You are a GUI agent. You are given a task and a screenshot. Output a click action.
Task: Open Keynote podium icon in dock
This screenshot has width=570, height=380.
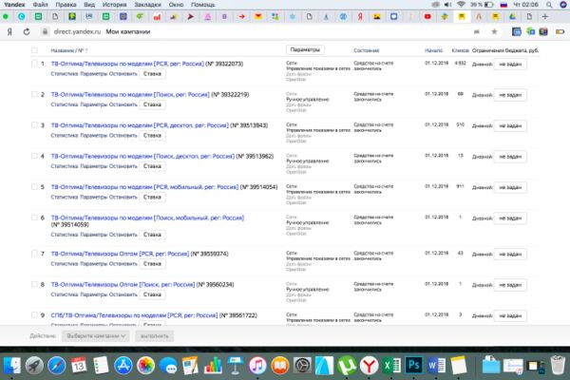click(236, 366)
